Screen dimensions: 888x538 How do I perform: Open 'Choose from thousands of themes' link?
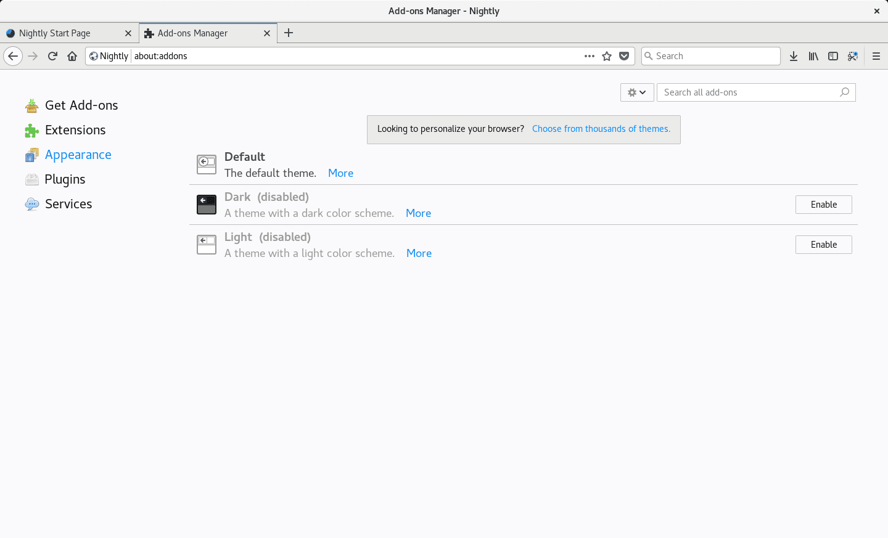[601, 129]
